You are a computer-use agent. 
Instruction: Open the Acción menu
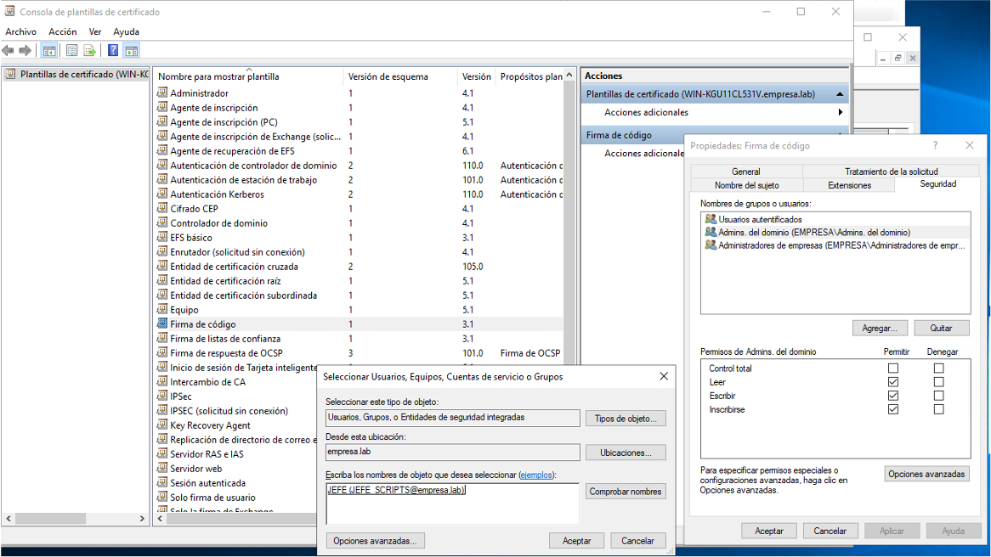63,31
